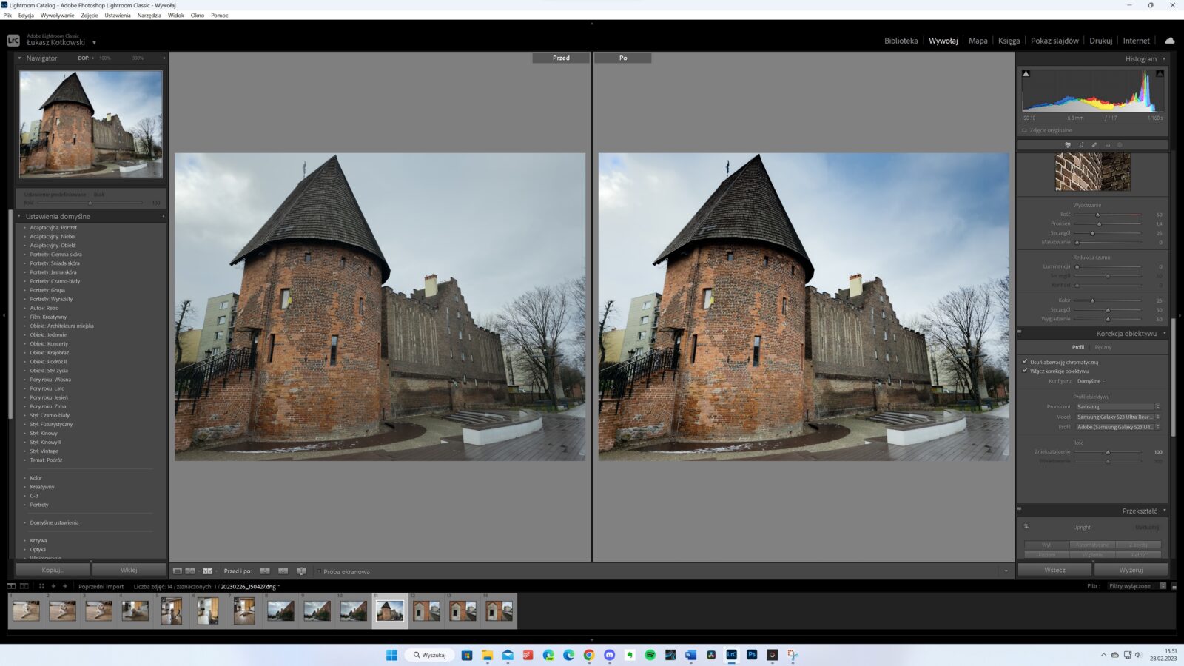Viewport: 1184px width, 666px height.
Task: Switch to Loupe view icon in the toolbar
Action: (x=178, y=571)
